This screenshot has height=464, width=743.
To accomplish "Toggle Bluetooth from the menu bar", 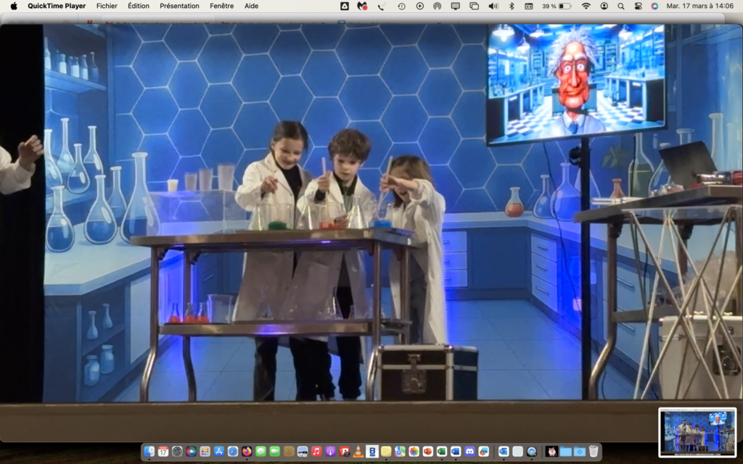I will (x=511, y=6).
